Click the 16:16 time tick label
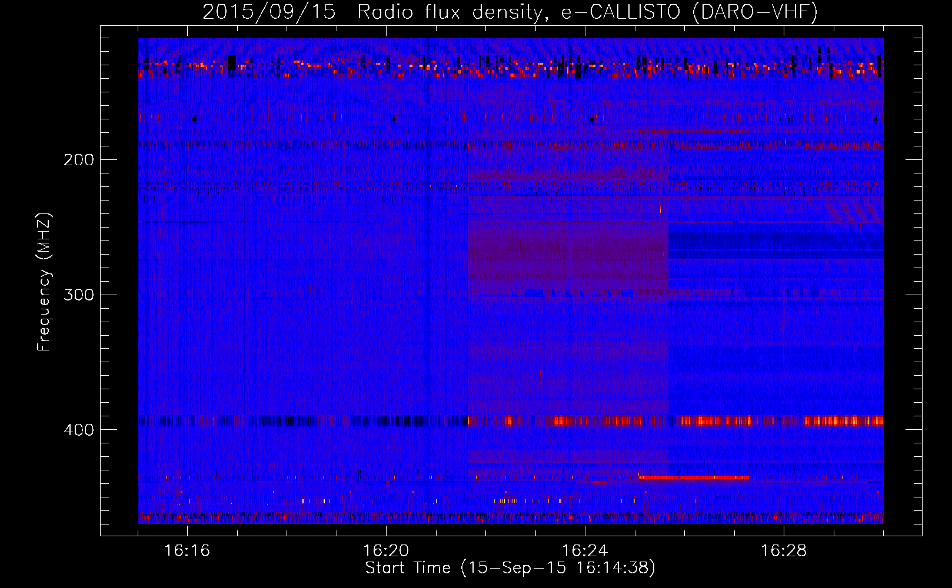Screen dimensions: 952x588 coord(187,550)
